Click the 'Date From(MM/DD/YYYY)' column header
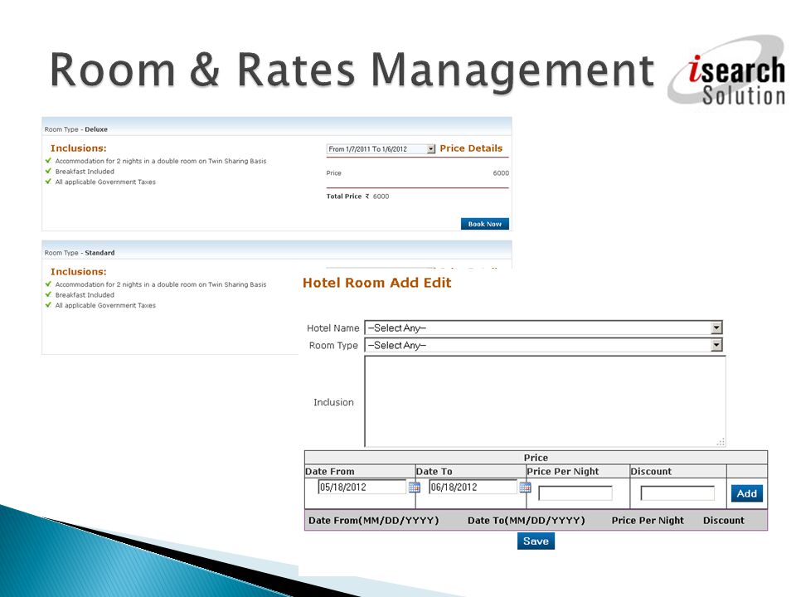The height and width of the screenshot is (597, 796). (x=374, y=521)
